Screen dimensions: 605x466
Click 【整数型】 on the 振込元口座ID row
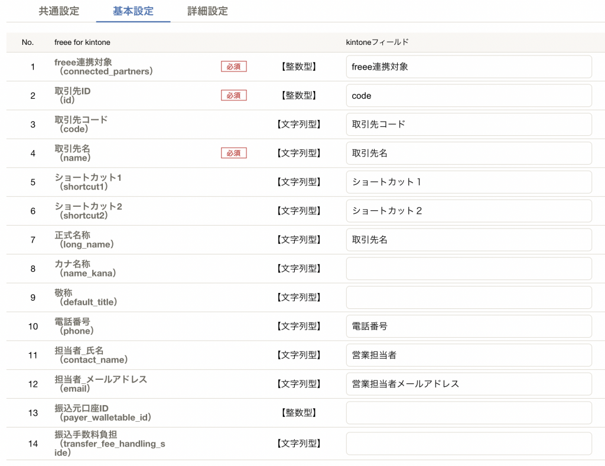pyautogui.click(x=298, y=413)
